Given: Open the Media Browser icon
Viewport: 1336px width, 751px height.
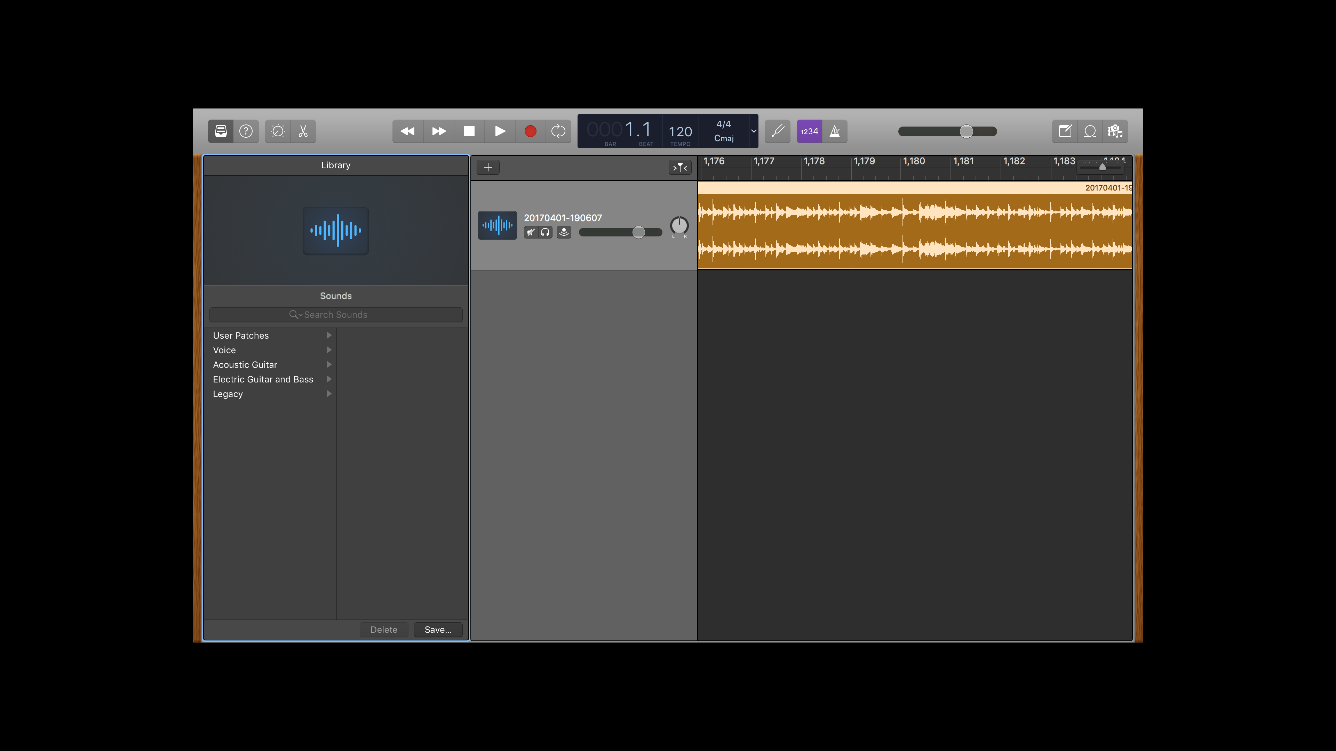Looking at the screenshot, I should (1114, 131).
